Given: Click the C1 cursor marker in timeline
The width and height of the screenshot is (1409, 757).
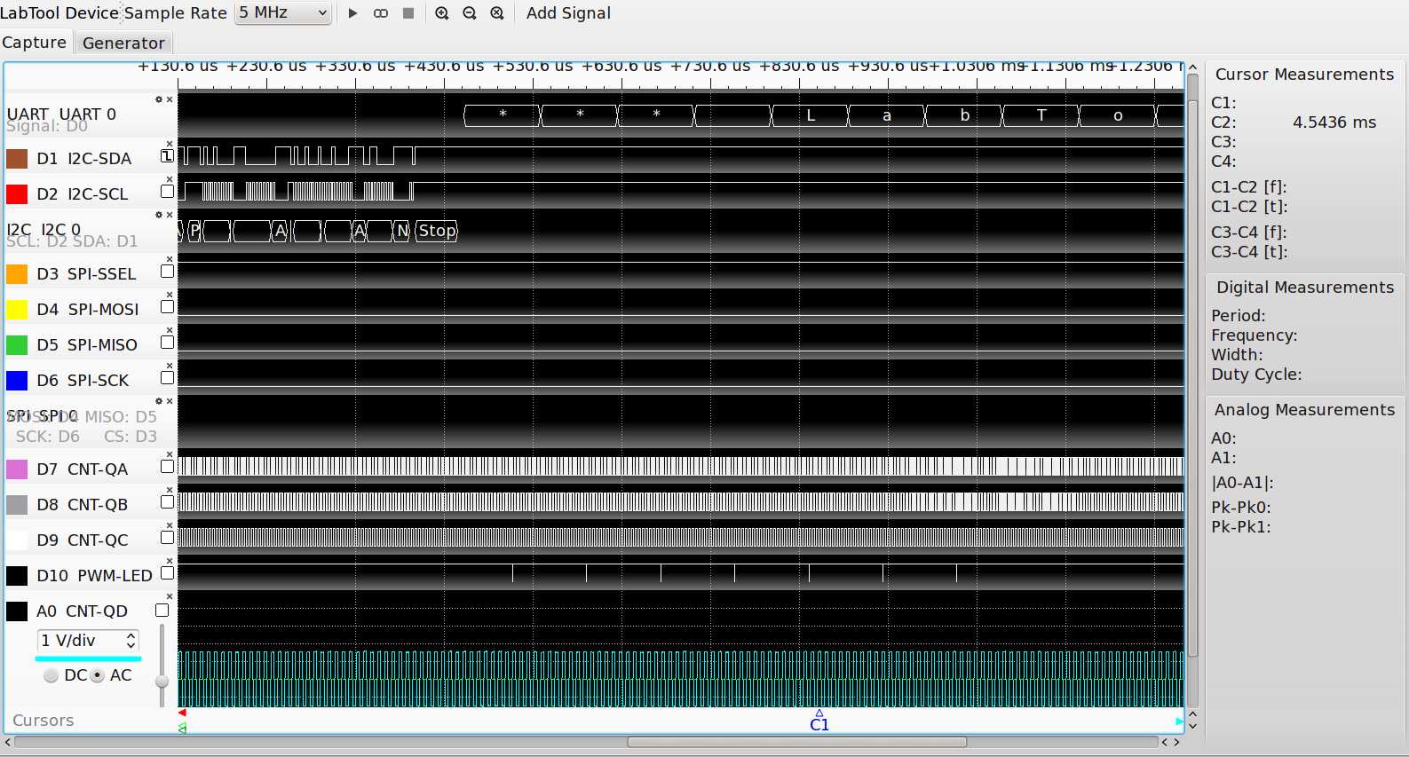Looking at the screenshot, I should click(x=819, y=721).
